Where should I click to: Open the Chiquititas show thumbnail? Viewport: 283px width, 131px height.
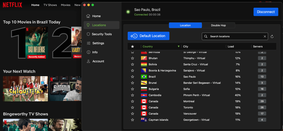pos(25,89)
